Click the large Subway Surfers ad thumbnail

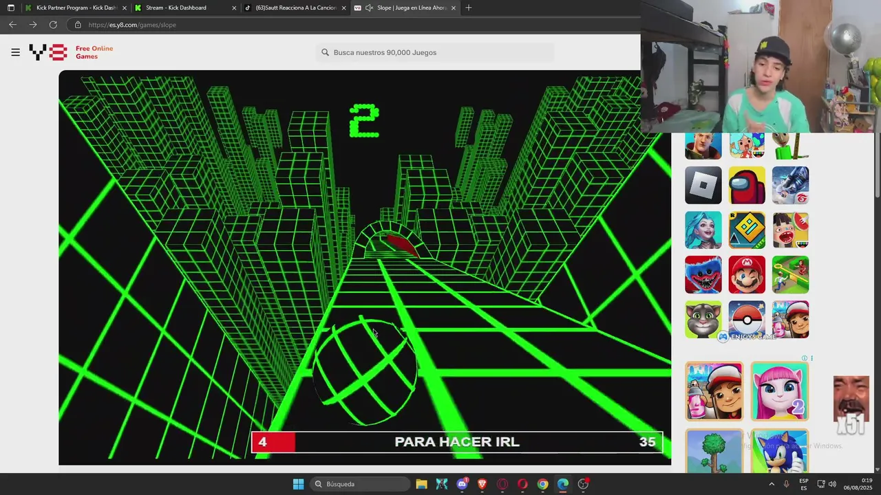coord(714,391)
